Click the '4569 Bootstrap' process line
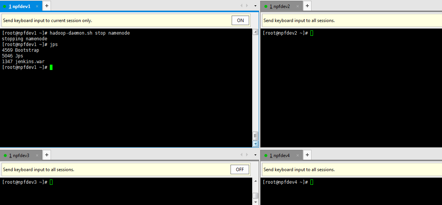442x205 pixels. [x=20, y=50]
